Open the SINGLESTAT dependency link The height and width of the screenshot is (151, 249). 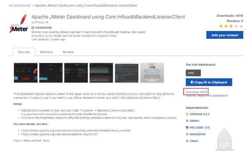point(198,134)
